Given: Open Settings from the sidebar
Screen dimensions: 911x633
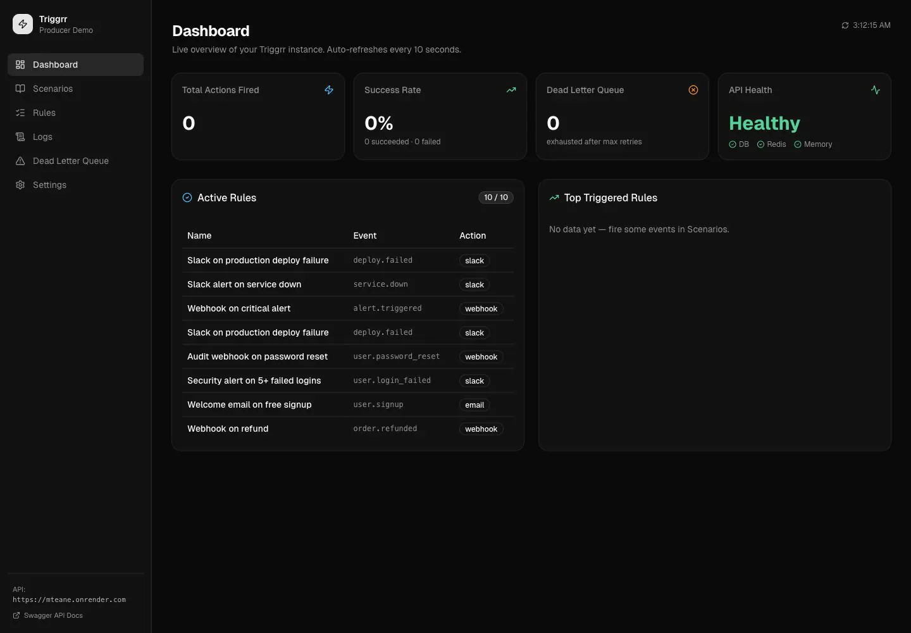Looking at the screenshot, I should 76,185.
